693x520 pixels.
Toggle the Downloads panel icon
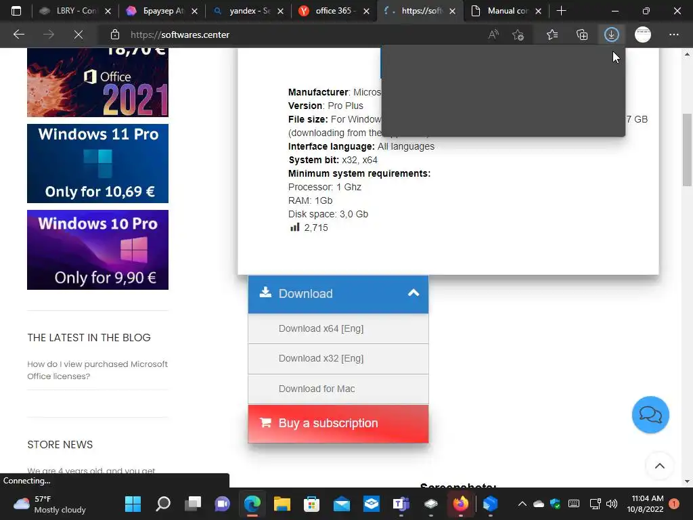pos(612,35)
